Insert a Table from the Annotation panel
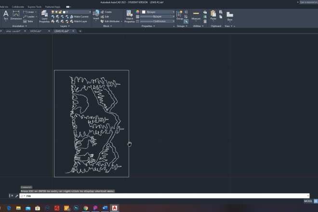The image size is (318, 212). pyautogui.click(x=28, y=21)
